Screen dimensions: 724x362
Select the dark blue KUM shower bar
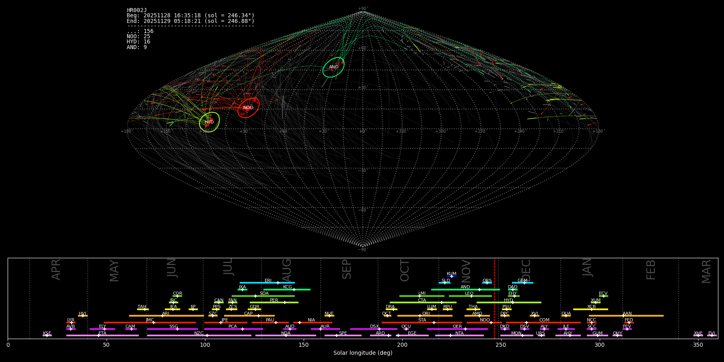[451, 276]
